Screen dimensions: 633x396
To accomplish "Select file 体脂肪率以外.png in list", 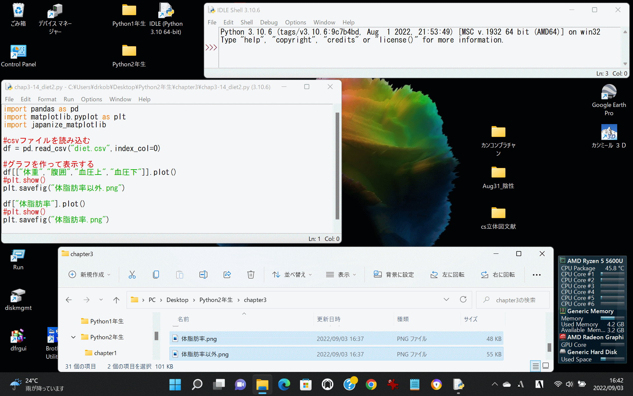I will [x=336, y=354].
